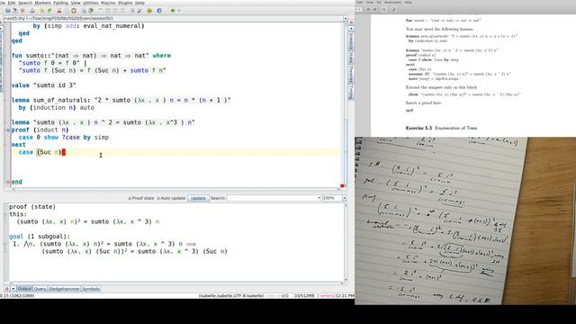Click the memory usage indicator in status bar
This screenshot has height=324, width=576.
pyautogui.click(x=304, y=296)
